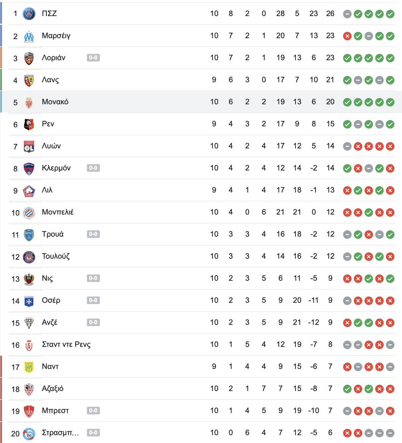This screenshot has height=443, width=402.
Task: Click the Λυών team logo
Action: pos(29,146)
